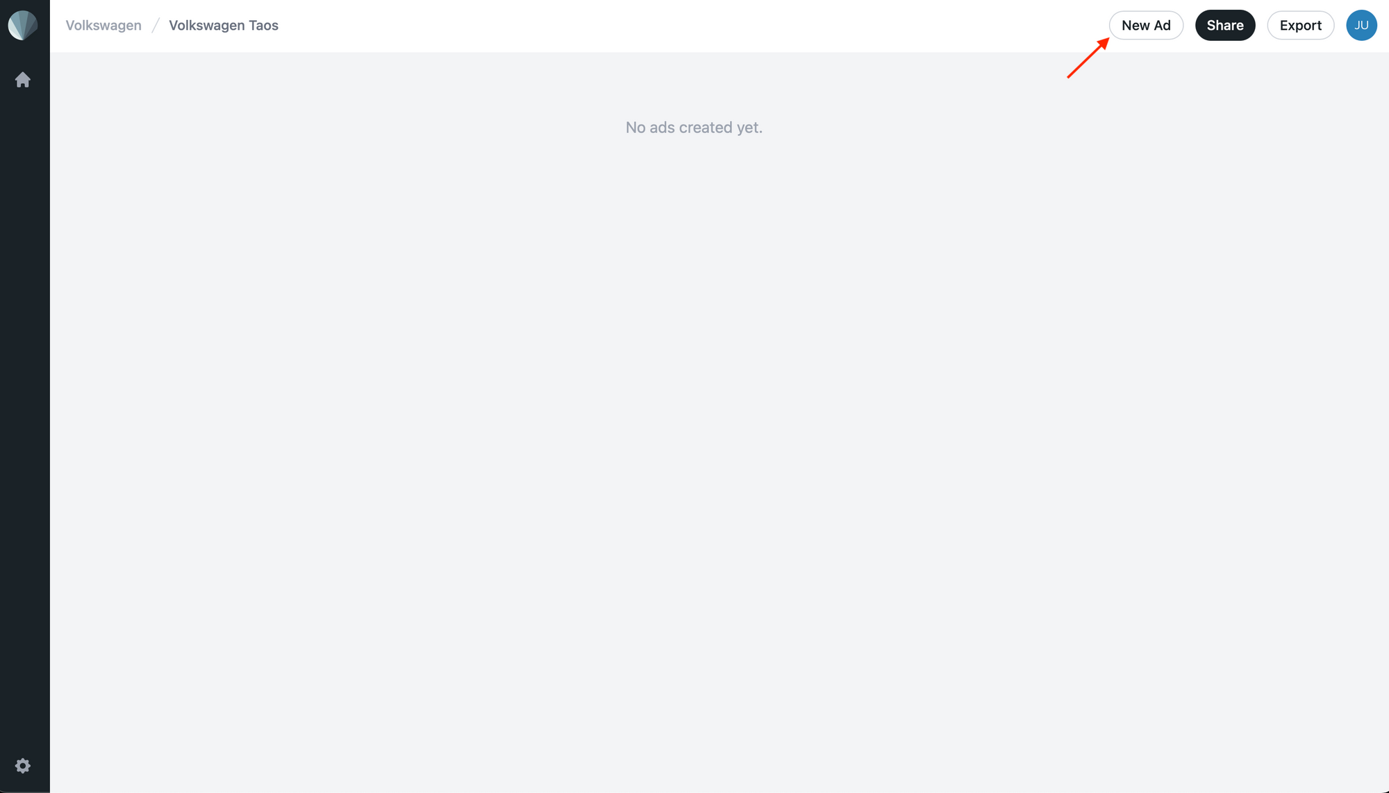Click the Volkswagen Taos breadcrumb
The image size is (1389, 793).
(x=223, y=25)
